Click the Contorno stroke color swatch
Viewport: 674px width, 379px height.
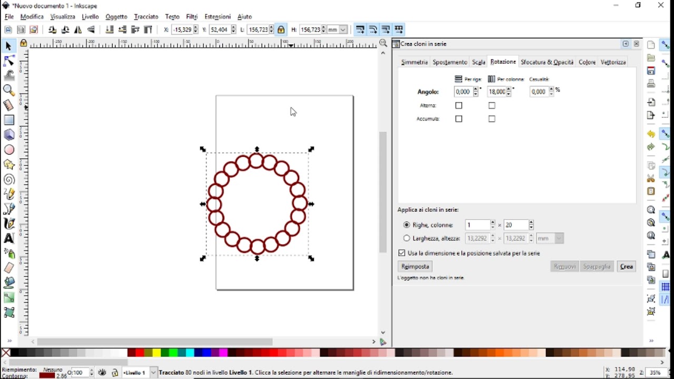(x=47, y=376)
